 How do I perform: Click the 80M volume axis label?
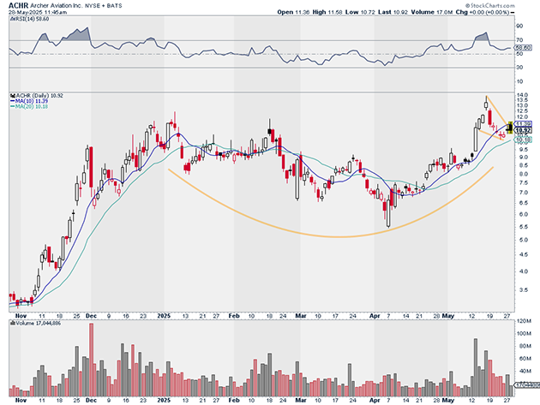pos(522,346)
